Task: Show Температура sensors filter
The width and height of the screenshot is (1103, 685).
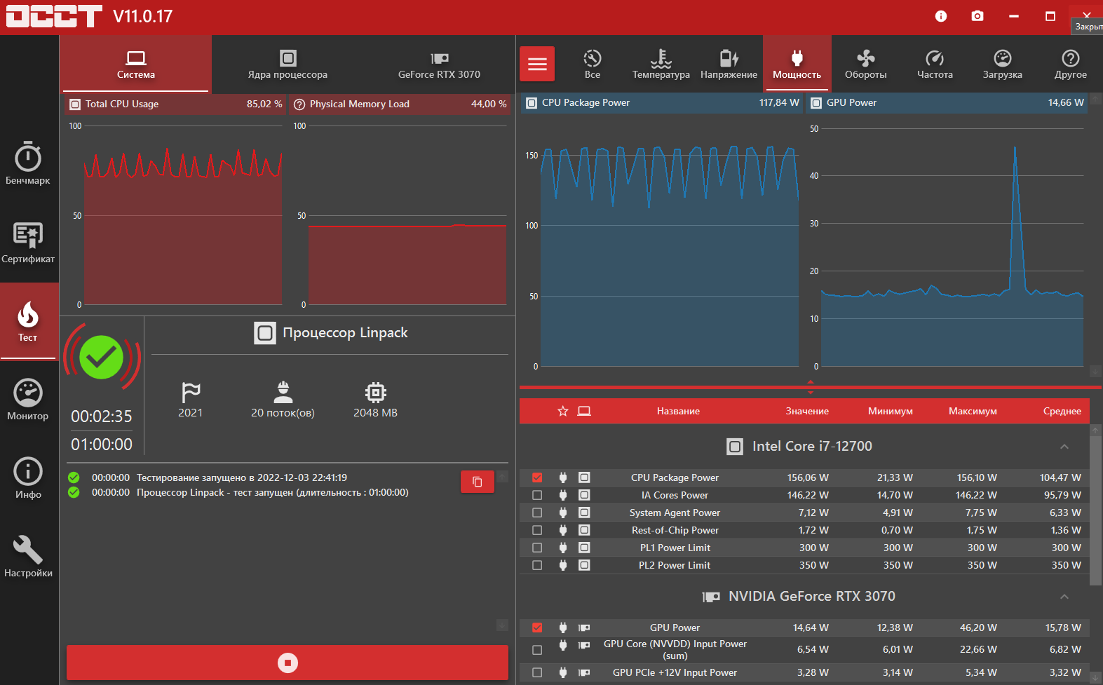Action: pyautogui.click(x=661, y=65)
